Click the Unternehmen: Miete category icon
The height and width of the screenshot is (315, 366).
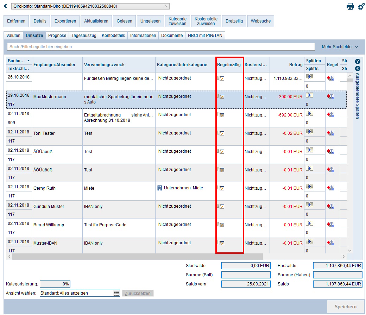point(160,188)
